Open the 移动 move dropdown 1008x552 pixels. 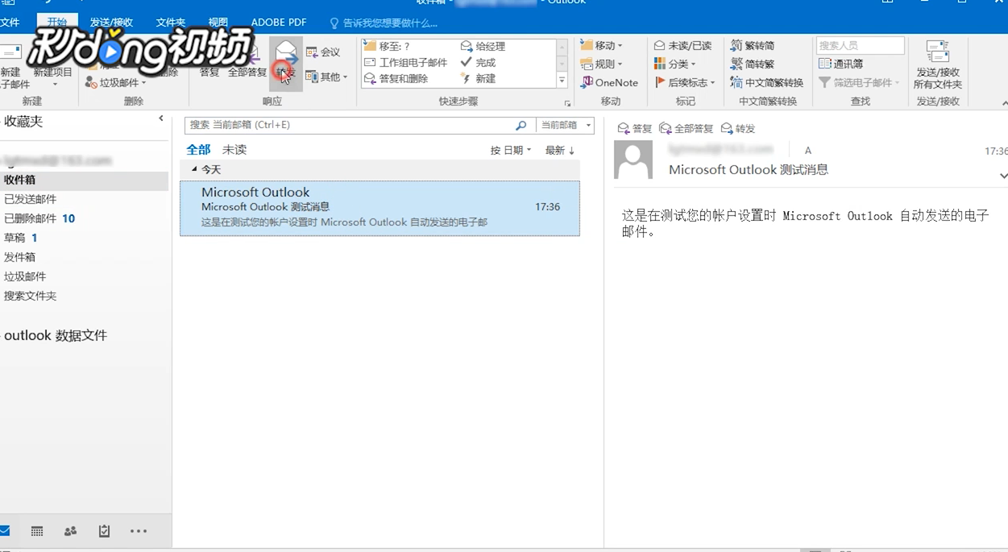[x=601, y=45]
